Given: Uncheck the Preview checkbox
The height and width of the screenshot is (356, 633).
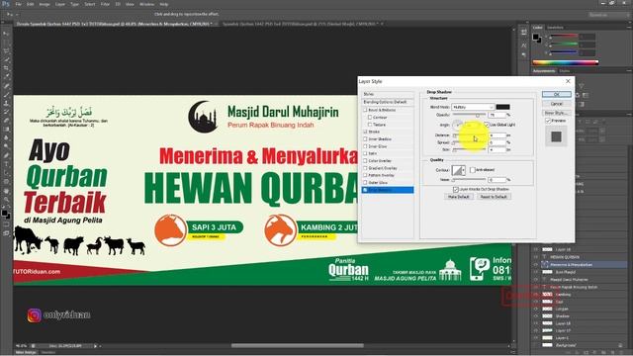Looking at the screenshot, I should (548, 121).
